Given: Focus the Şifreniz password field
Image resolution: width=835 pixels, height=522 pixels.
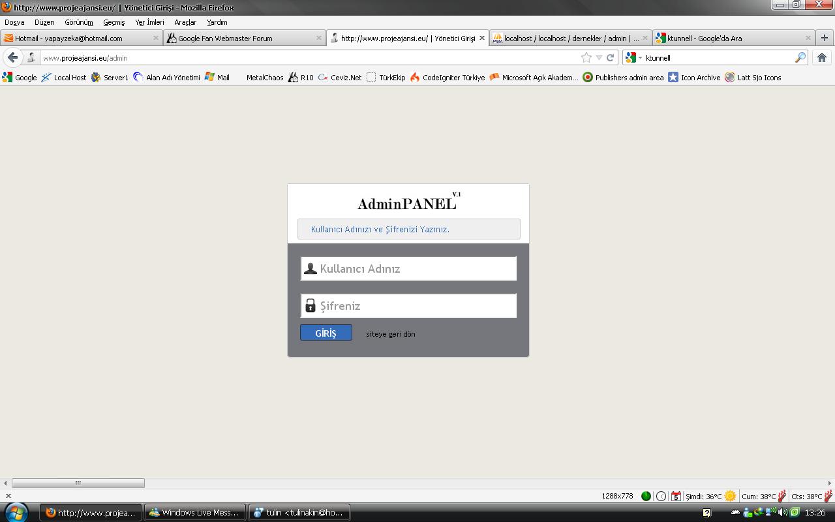Looking at the screenshot, I should [416, 306].
